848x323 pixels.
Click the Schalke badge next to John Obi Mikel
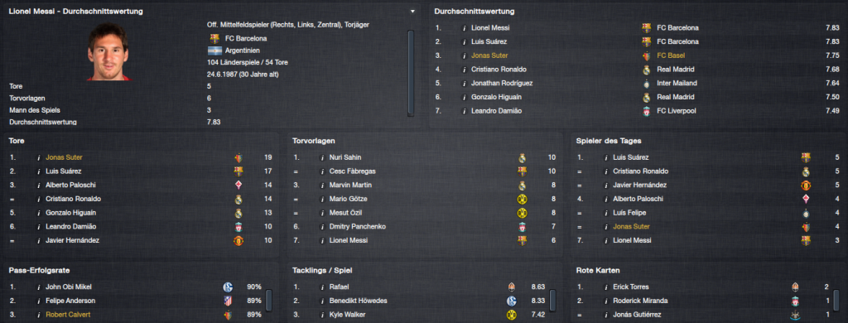(228, 287)
